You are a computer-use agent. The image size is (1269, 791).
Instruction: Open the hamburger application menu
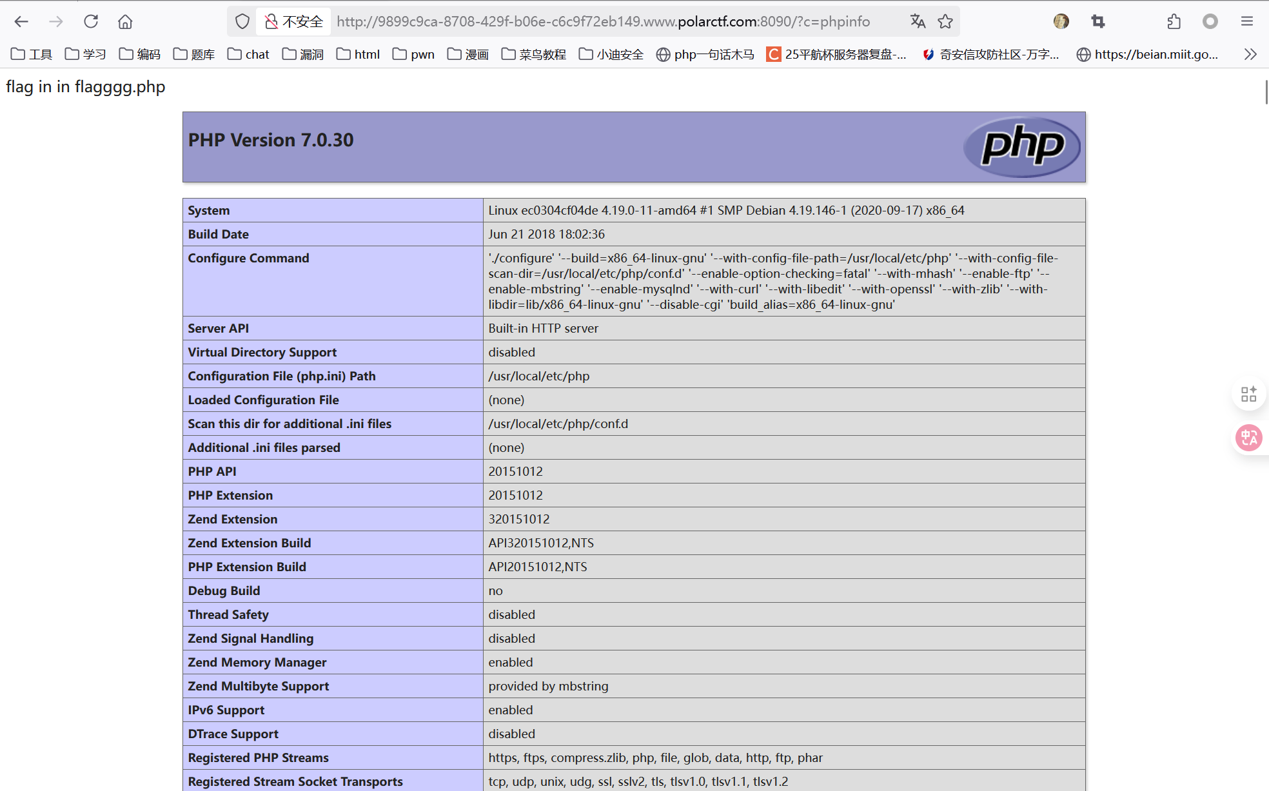[1247, 21]
